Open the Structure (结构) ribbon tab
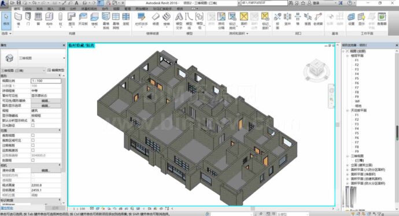 pyautogui.click(x=28, y=9)
